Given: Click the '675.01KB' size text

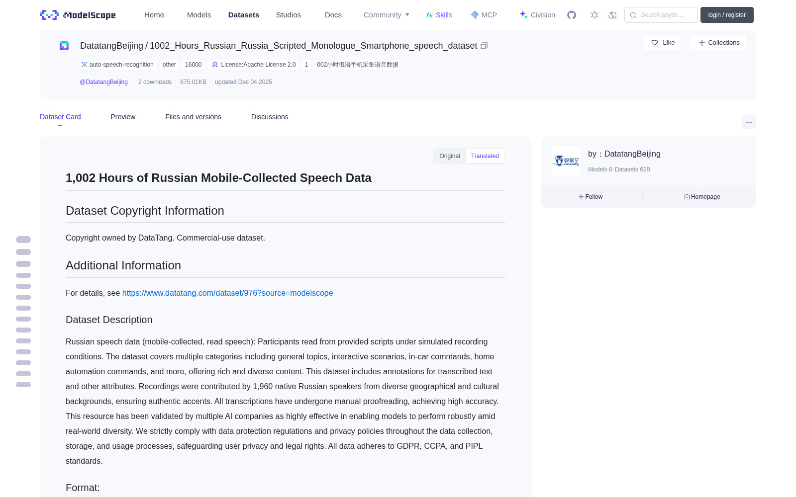Looking at the screenshot, I should pos(193,82).
